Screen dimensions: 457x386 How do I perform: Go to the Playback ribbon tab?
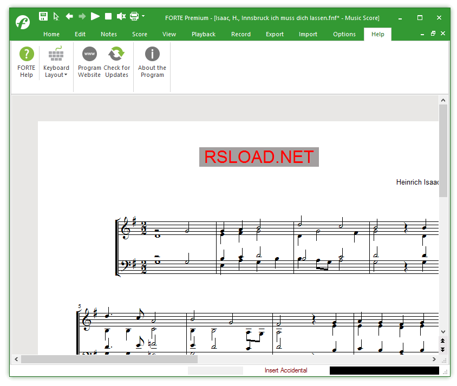tap(204, 34)
